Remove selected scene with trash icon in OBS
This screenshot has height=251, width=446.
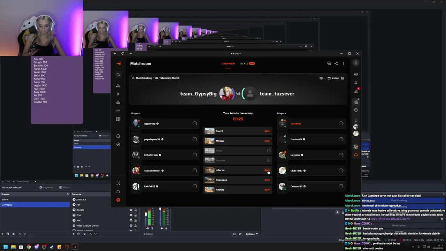[x=8, y=234]
